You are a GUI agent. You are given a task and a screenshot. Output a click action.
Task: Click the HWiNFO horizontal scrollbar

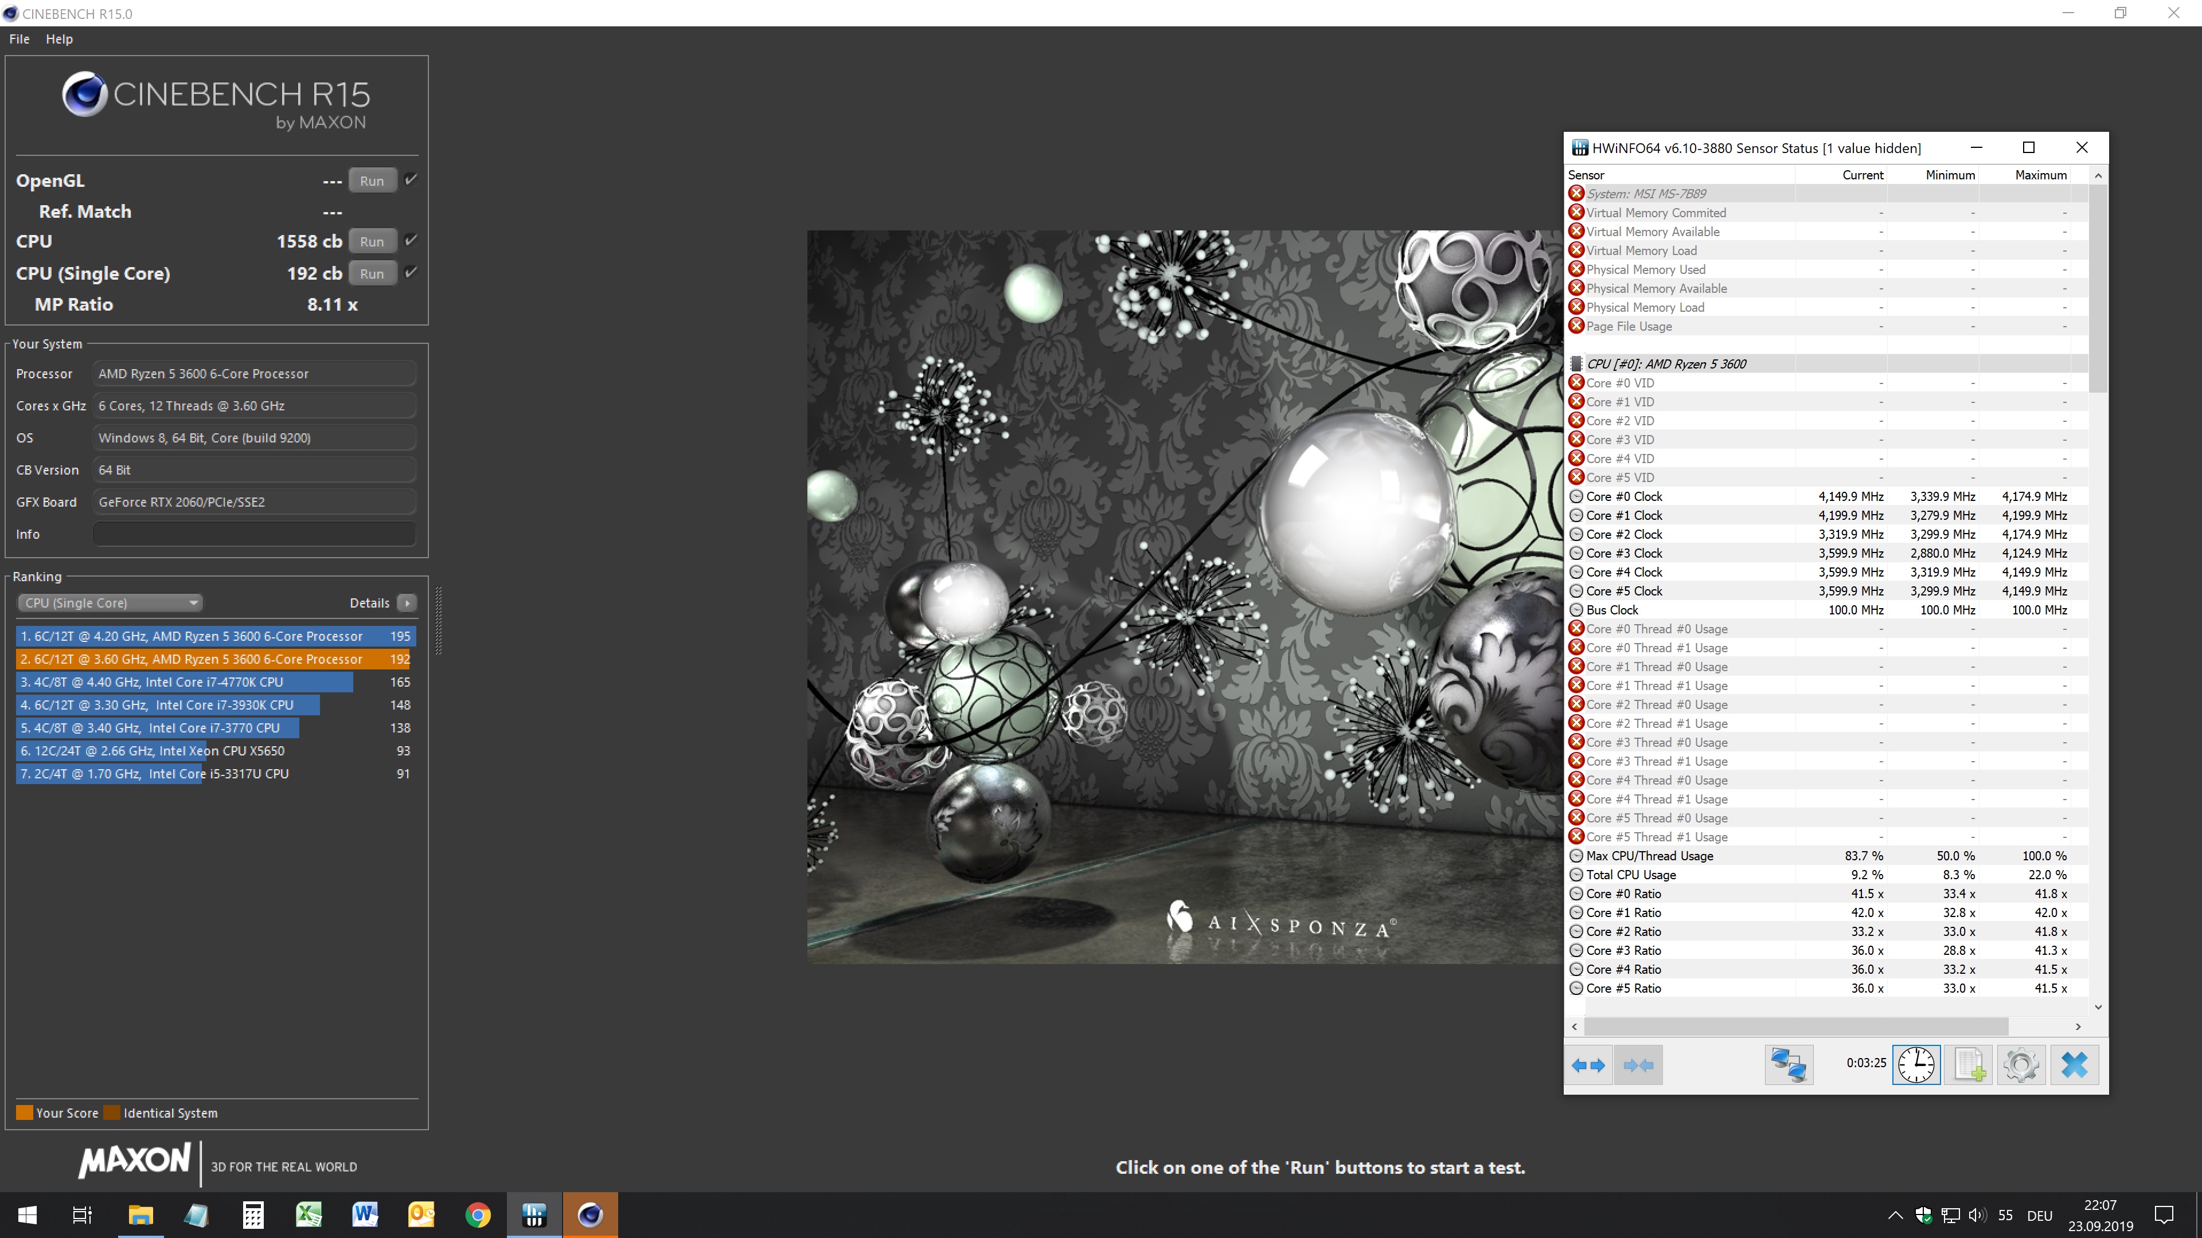[x=1795, y=1026]
